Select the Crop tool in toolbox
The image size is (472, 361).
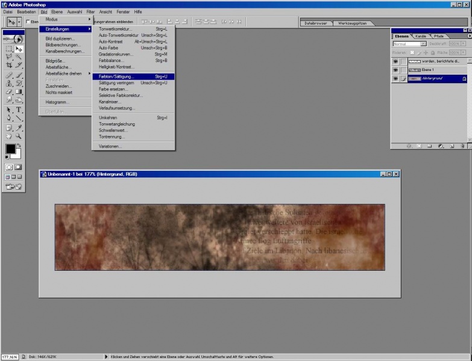pyautogui.click(x=9, y=65)
